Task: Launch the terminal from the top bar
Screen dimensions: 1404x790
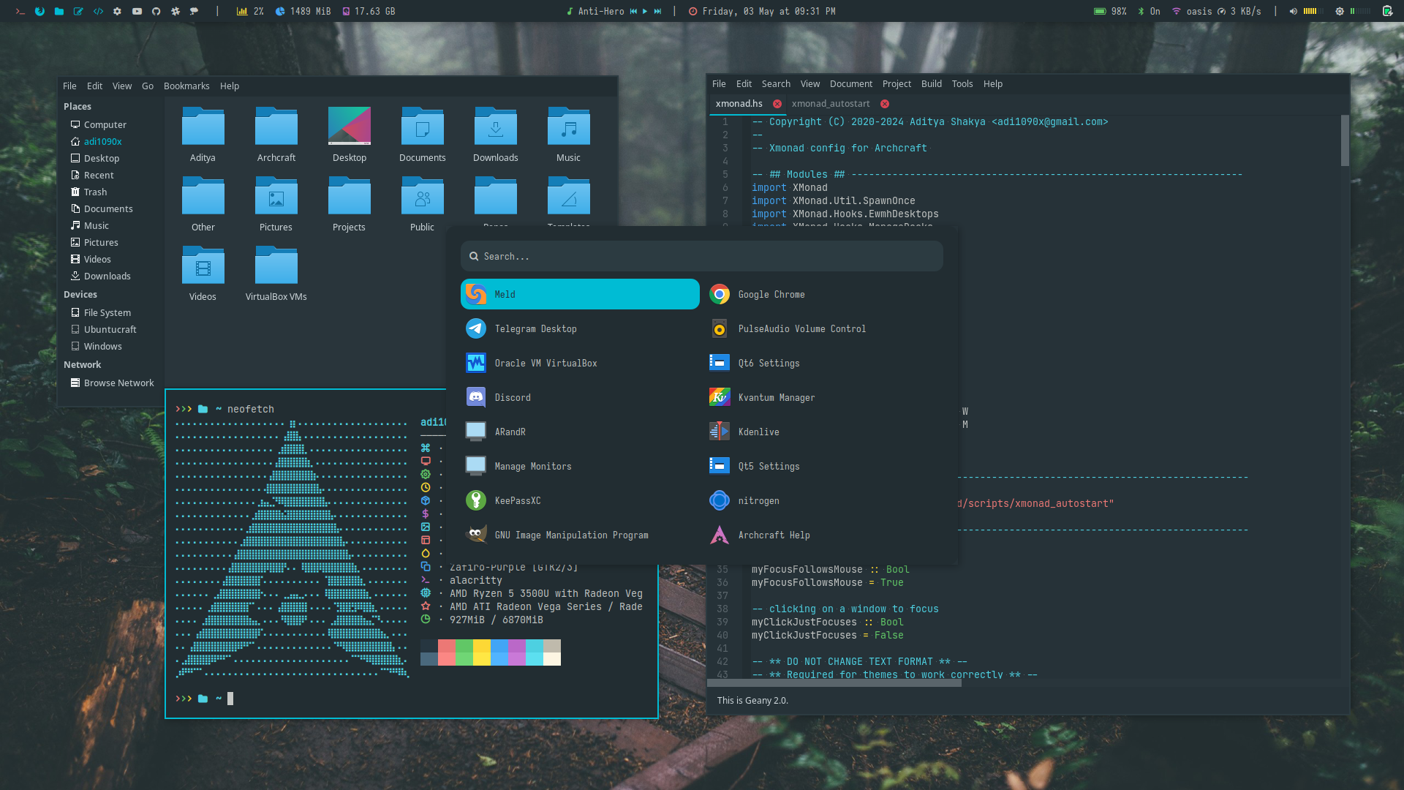Action: [x=20, y=11]
